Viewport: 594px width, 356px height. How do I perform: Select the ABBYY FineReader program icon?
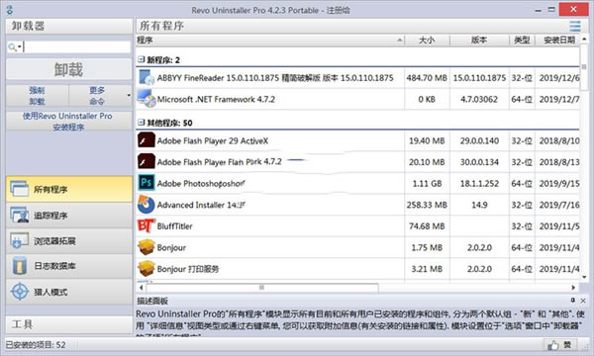tap(147, 77)
